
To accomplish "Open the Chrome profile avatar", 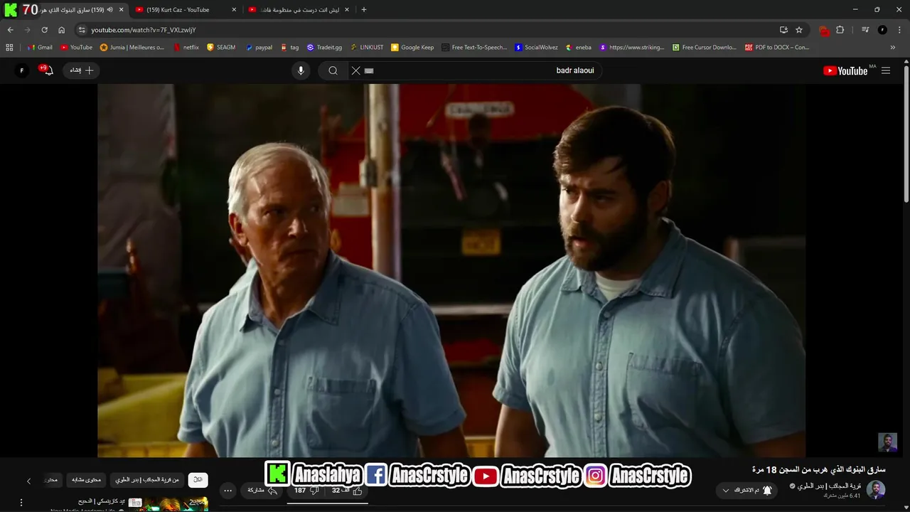I will [882, 30].
